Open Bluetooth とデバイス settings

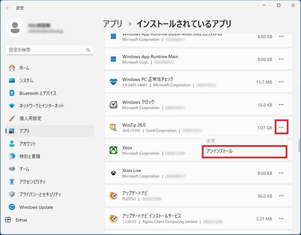(50, 93)
